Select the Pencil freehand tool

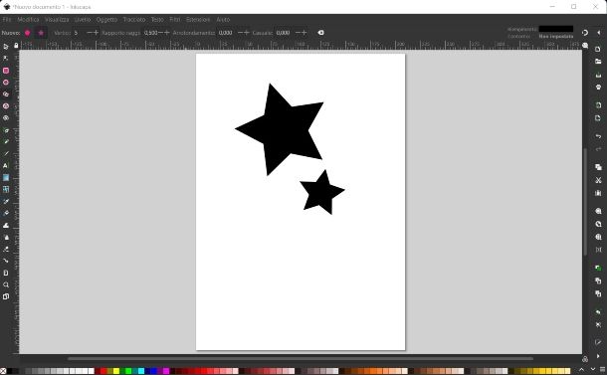(x=6, y=141)
